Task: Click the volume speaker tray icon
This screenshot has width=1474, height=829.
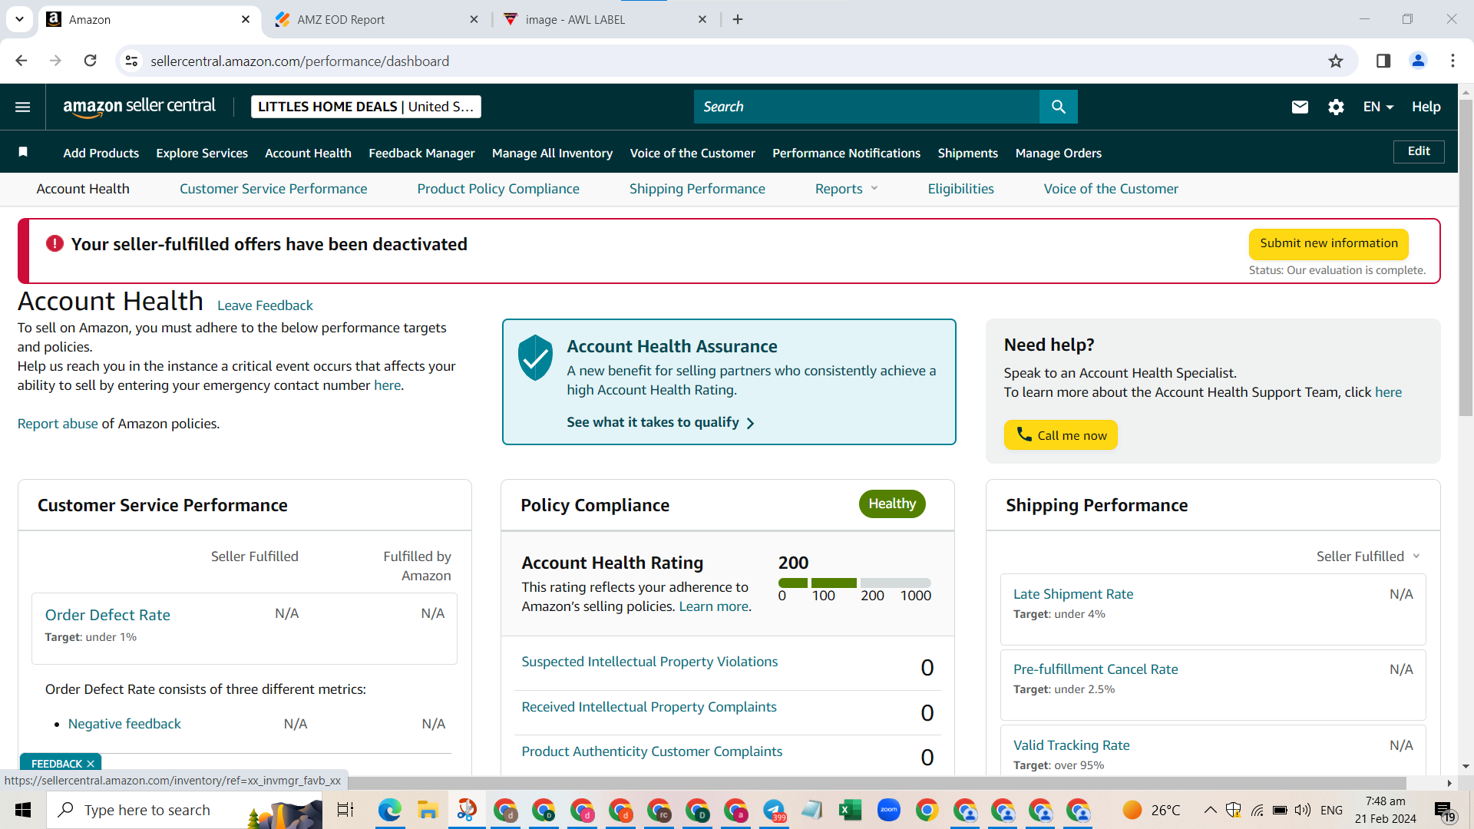Action: point(1302,810)
